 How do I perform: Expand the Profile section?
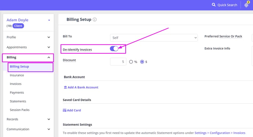click(x=28, y=37)
